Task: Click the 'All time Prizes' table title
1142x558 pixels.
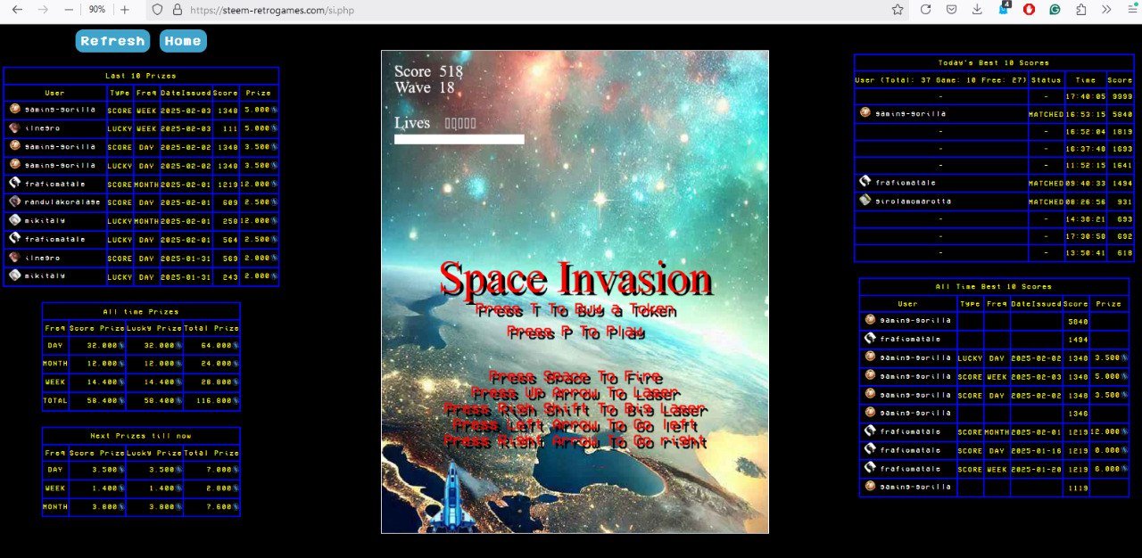Action: (x=141, y=312)
